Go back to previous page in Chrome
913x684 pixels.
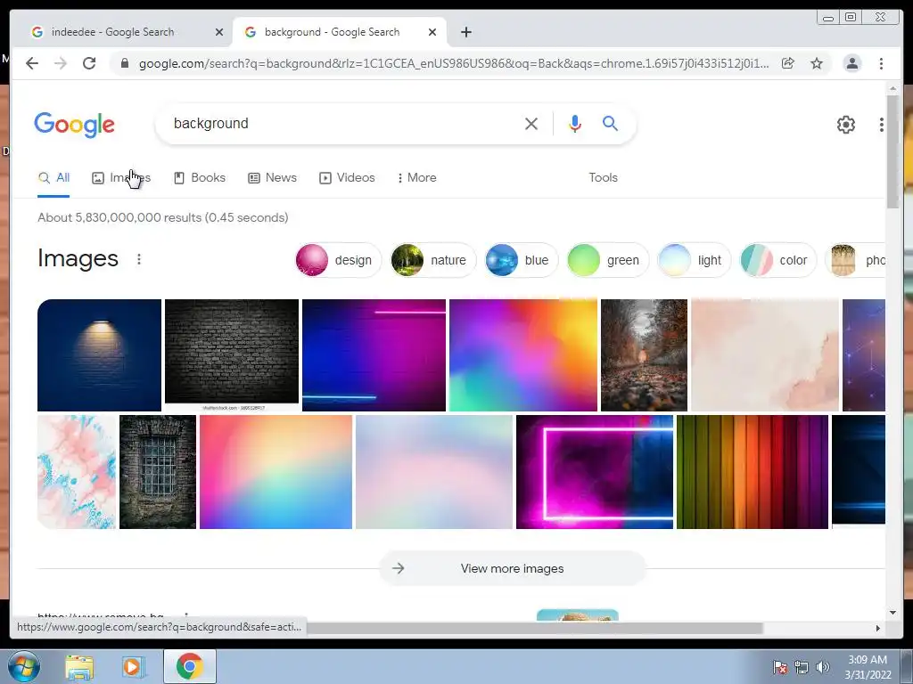tap(32, 63)
